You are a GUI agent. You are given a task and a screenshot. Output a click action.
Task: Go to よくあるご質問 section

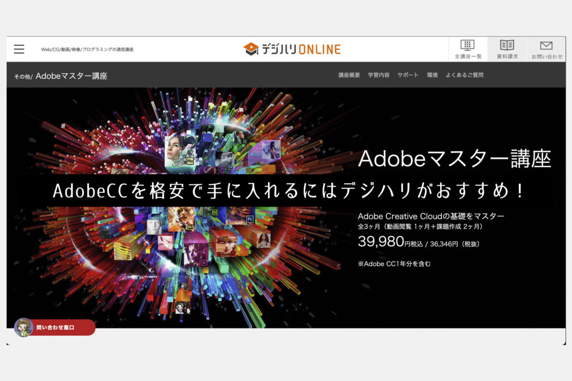pyautogui.click(x=464, y=75)
